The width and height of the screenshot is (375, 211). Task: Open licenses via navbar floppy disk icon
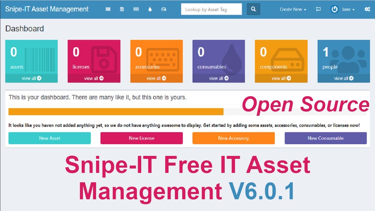pos(122,9)
